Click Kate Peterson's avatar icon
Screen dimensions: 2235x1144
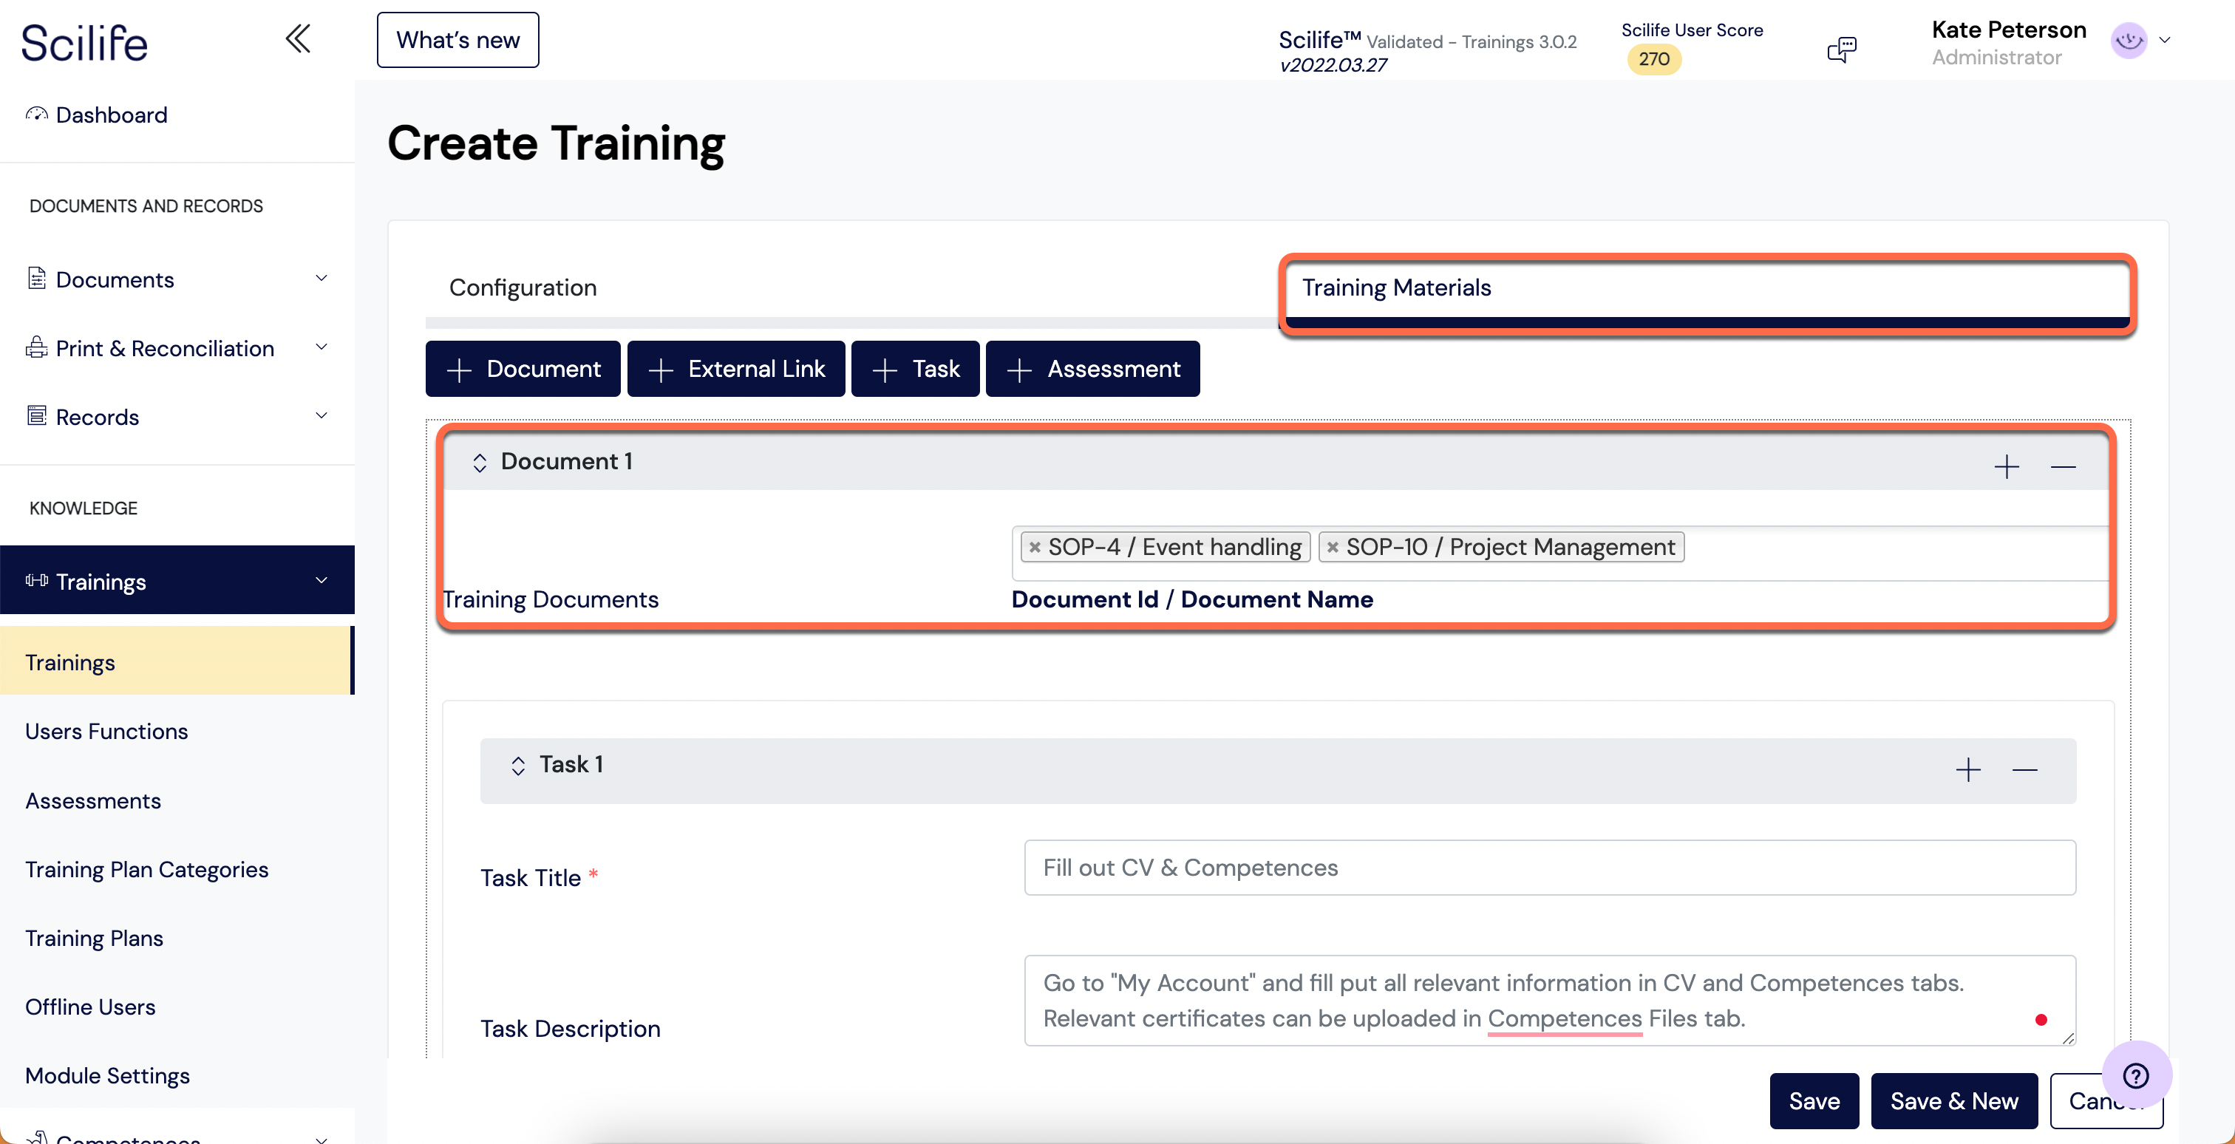(2129, 41)
